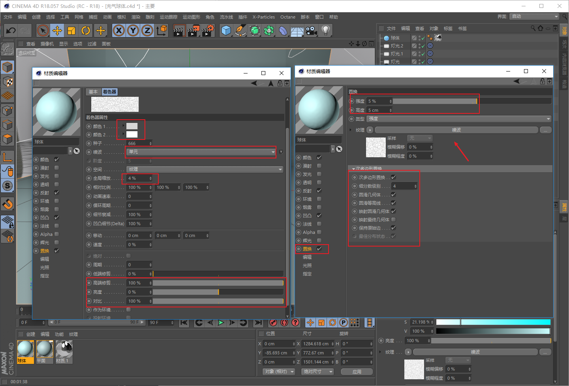Open the 界面 layout dropdown showing 启动

[x=534, y=17]
